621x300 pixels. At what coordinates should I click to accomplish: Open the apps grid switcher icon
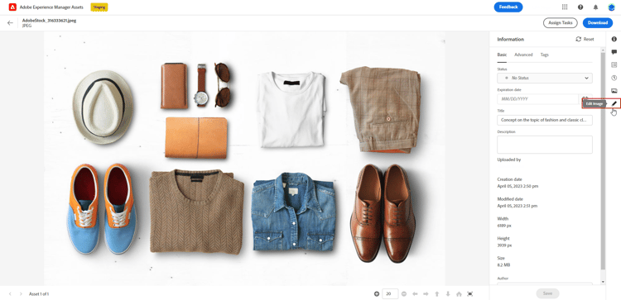coord(565,7)
